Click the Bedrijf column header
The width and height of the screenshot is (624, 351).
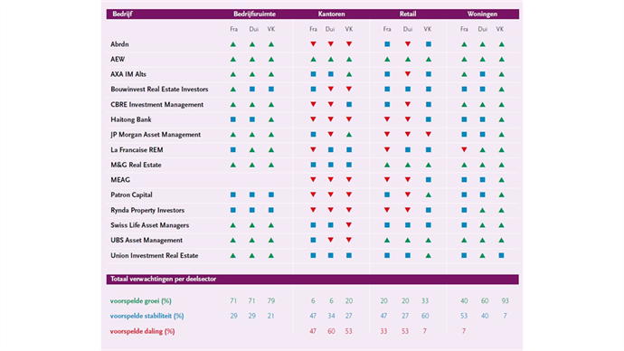pos(122,14)
